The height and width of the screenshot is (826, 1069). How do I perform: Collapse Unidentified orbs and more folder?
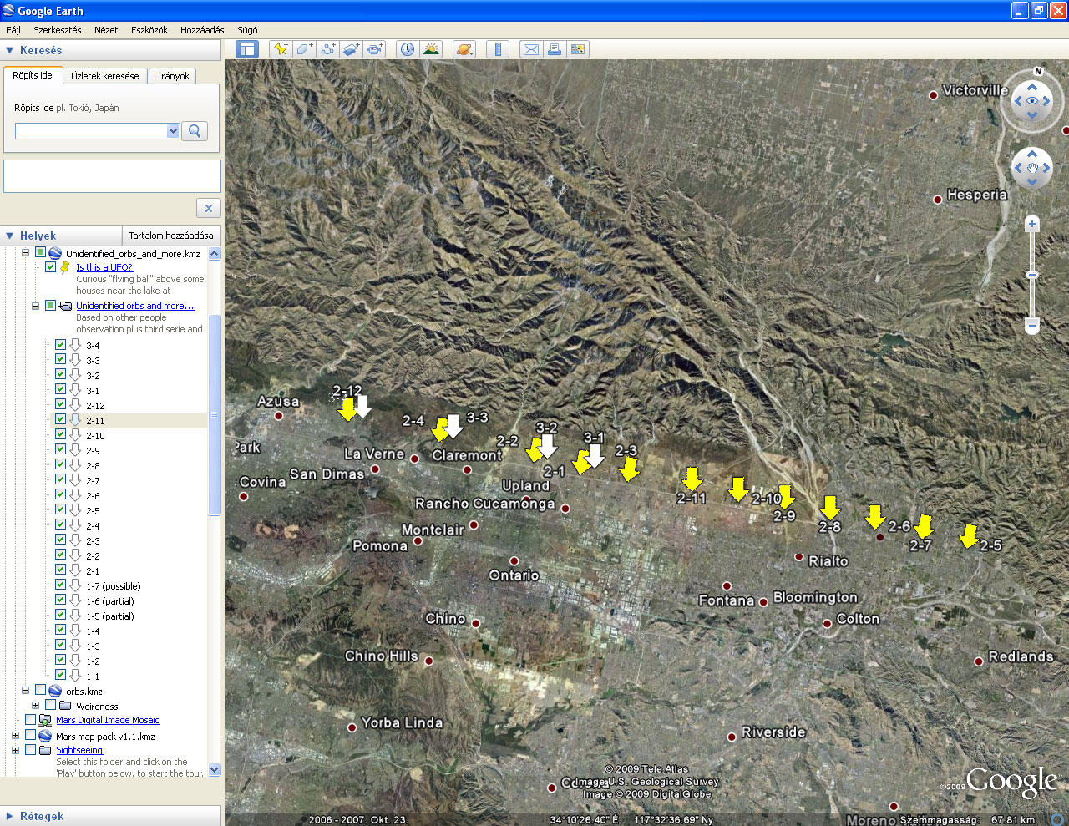pos(35,306)
